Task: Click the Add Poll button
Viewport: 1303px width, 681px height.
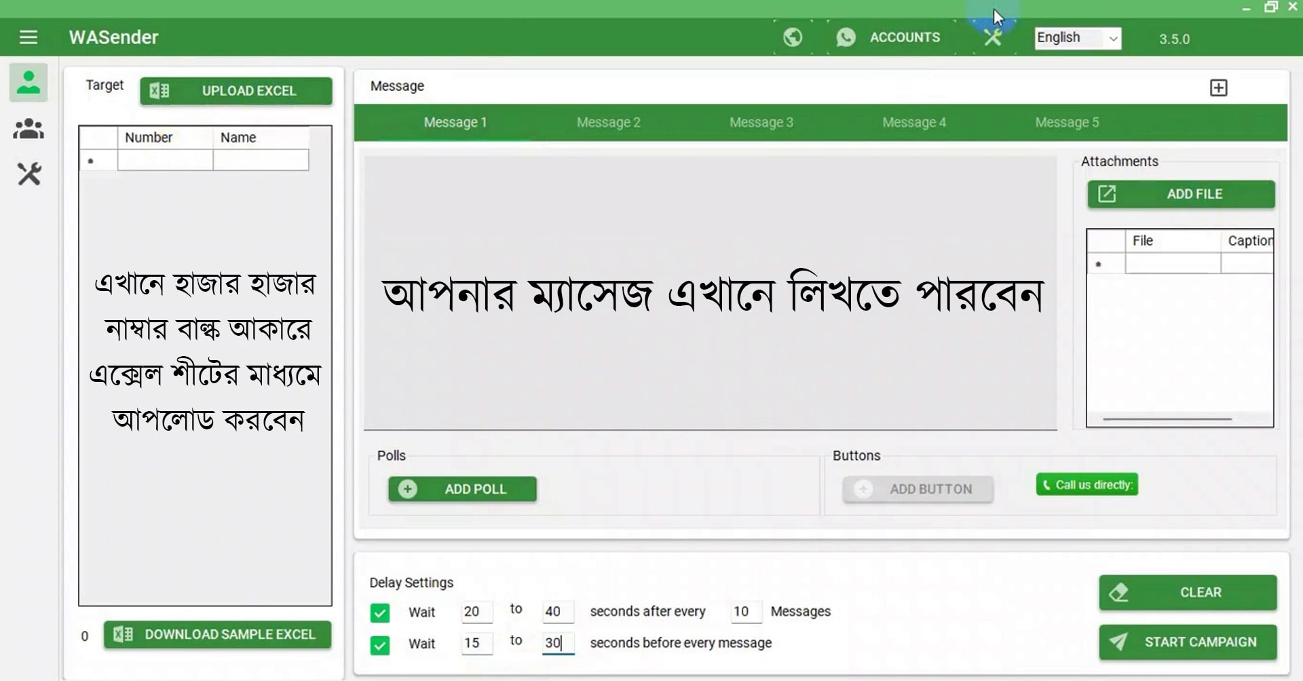Action: [x=462, y=489]
